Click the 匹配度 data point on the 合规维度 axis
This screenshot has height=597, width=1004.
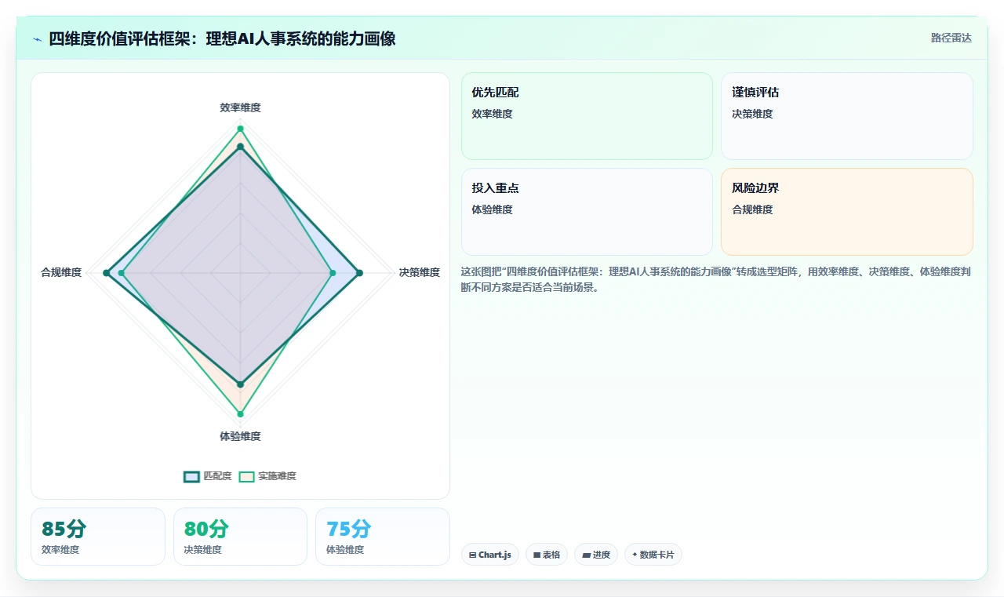[106, 273]
